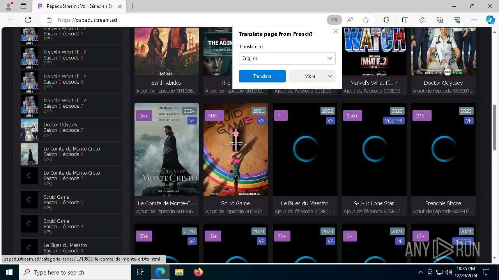The width and height of the screenshot is (499, 280).
Task: Open the network tray icon
Action: point(439,272)
